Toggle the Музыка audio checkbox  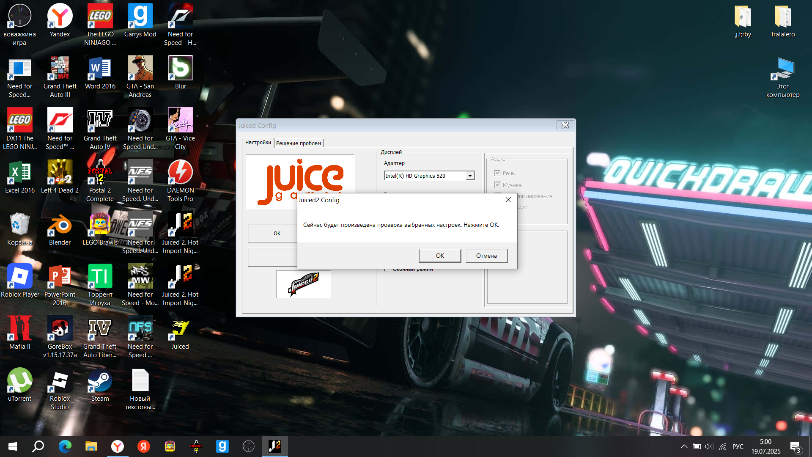(x=497, y=185)
